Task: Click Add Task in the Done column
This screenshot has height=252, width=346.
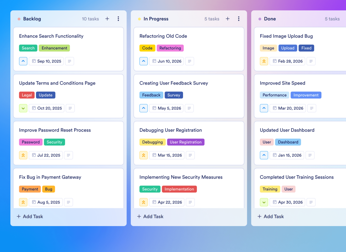Action: (x=270, y=216)
